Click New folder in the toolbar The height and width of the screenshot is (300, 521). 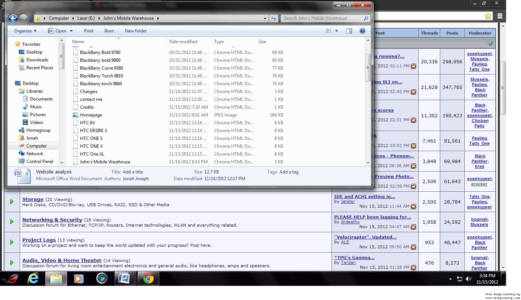tap(136, 31)
